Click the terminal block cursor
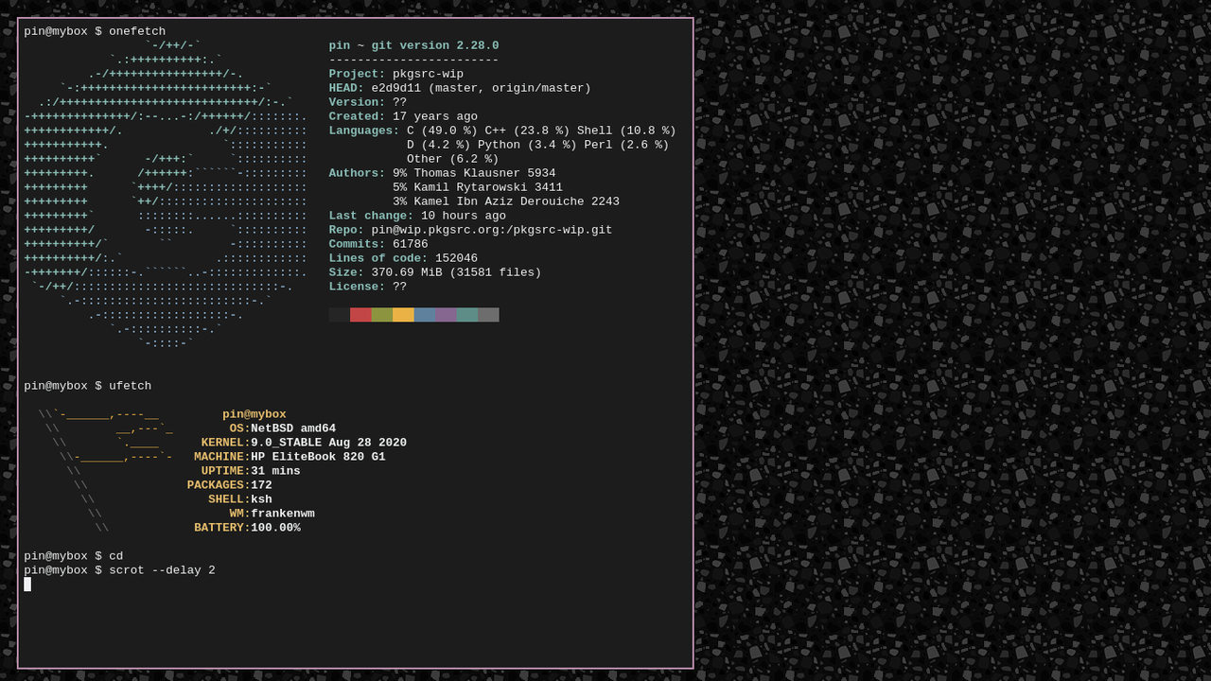The image size is (1211, 681). click(27, 585)
